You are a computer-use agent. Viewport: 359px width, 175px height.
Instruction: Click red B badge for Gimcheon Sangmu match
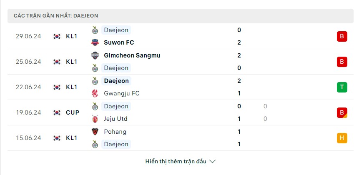coord(342,62)
